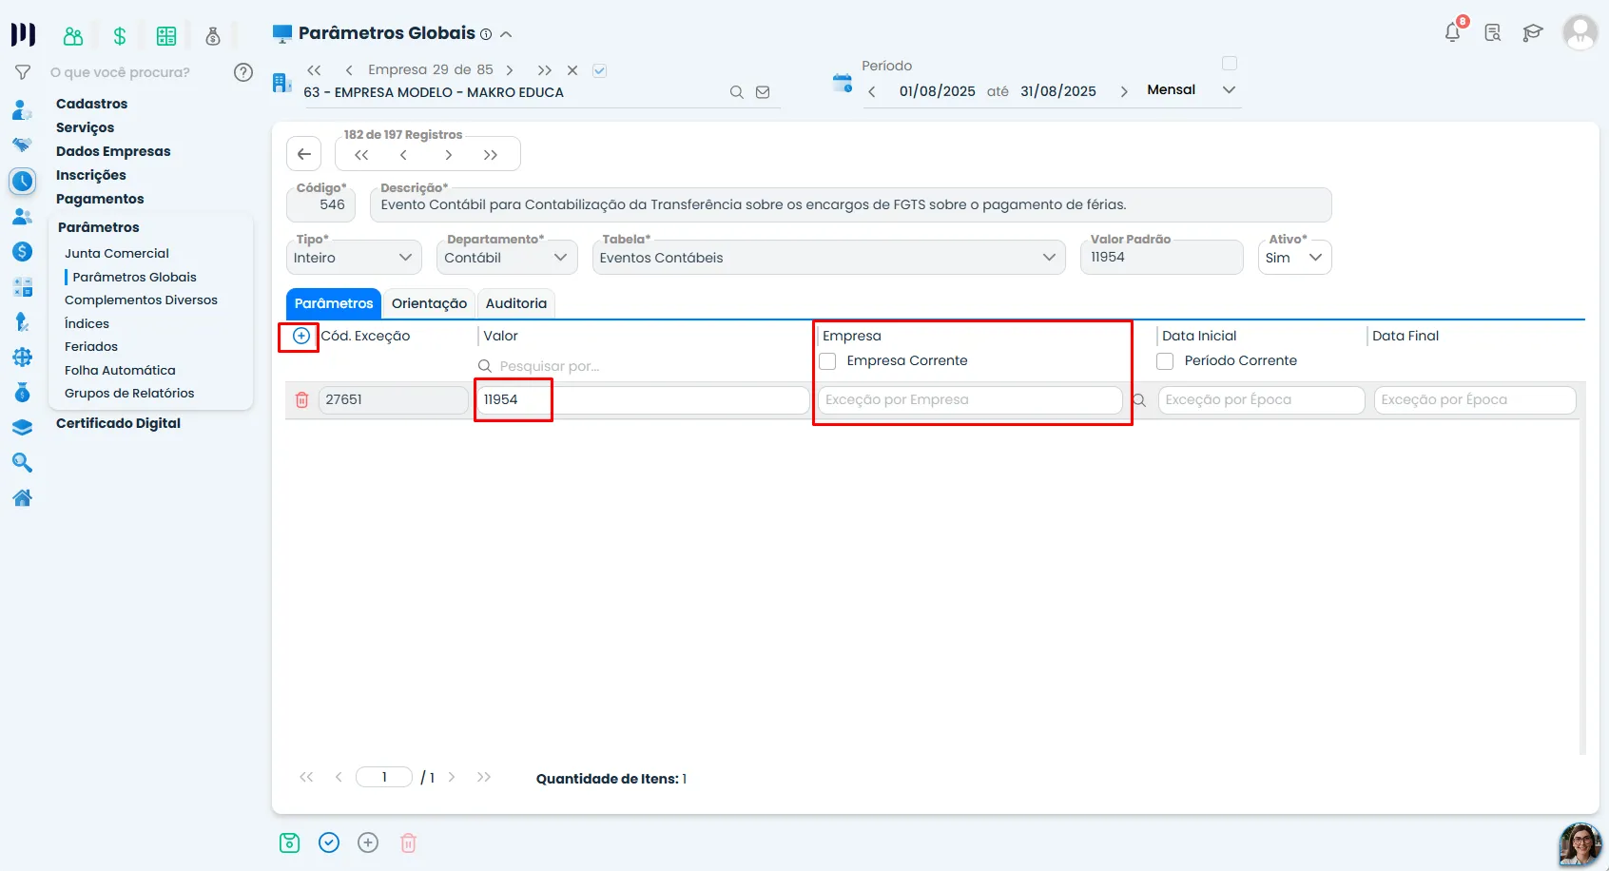1609x871 pixels.
Task: Click the bottom red trash delete icon
Action: [x=408, y=842]
